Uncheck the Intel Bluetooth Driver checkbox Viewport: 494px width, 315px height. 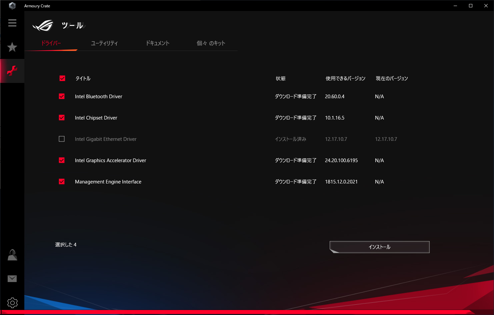click(x=62, y=96)
